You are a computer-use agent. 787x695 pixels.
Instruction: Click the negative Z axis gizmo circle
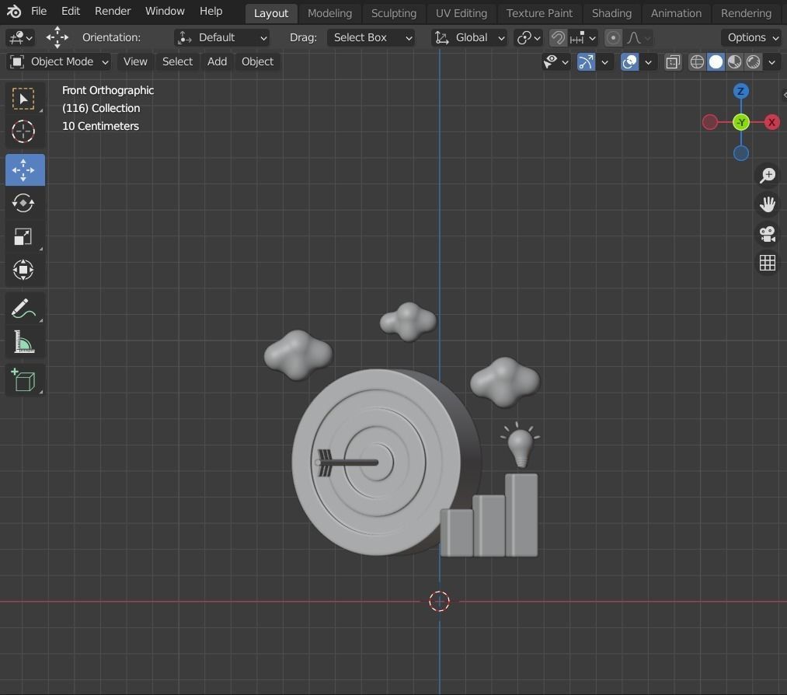(x=741, y=153)
